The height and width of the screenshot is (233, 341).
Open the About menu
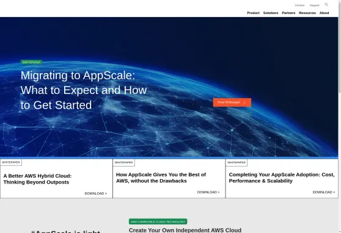[324, 13]
